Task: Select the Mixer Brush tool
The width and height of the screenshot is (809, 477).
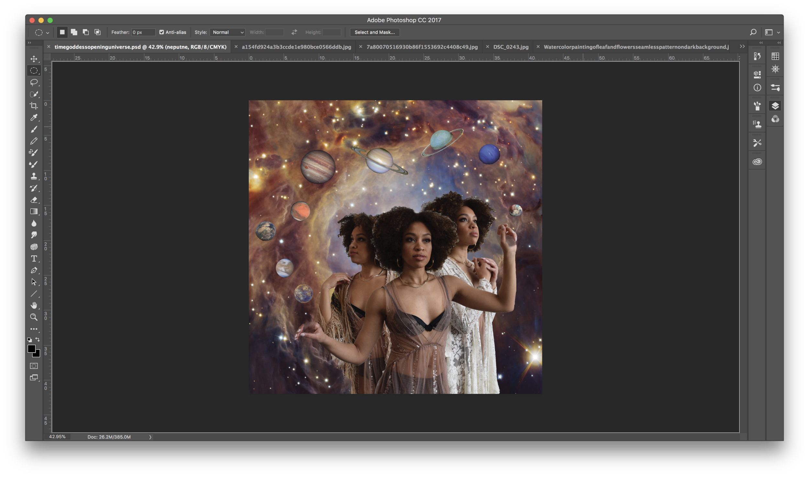Action: 34,165
